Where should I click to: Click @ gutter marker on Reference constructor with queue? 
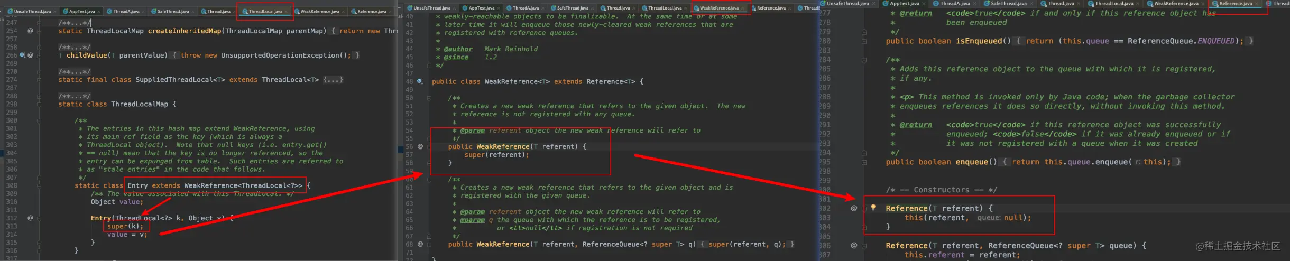click(x=854, y=245)
